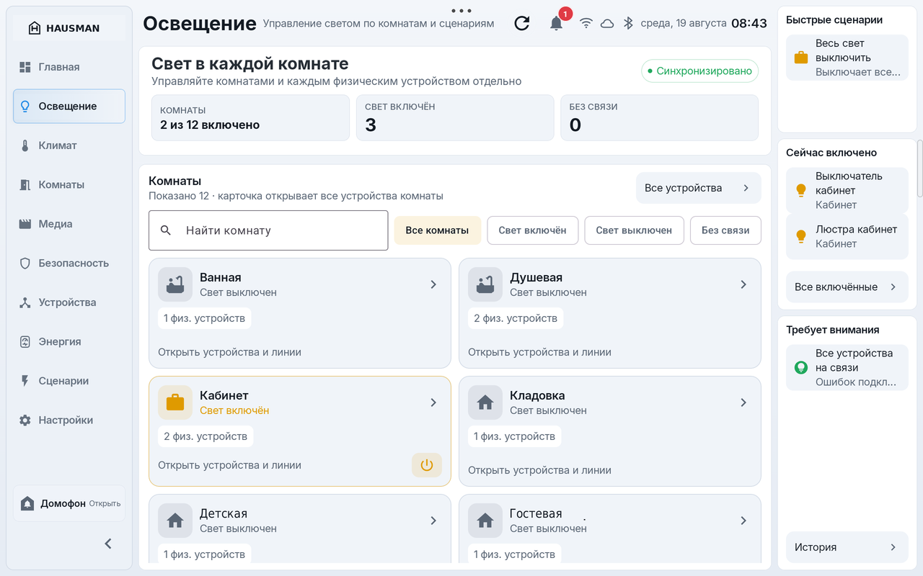Click the bulb icon beside Люстра кабинет

coord(800,236)
